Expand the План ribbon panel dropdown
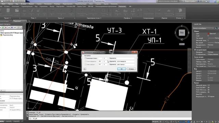This screenshot has width=219, height=123. click(34, 18)
